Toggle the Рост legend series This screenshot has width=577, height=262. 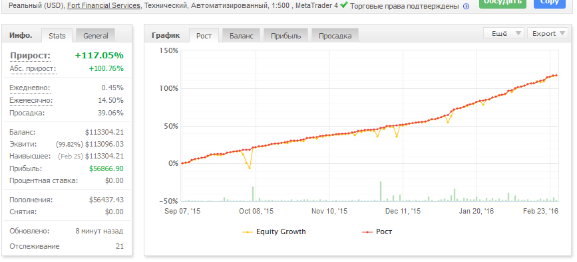point(377,231)
